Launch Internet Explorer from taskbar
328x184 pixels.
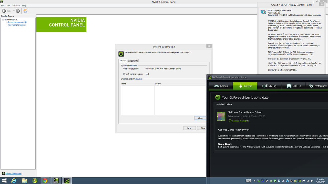coord(14,181)
